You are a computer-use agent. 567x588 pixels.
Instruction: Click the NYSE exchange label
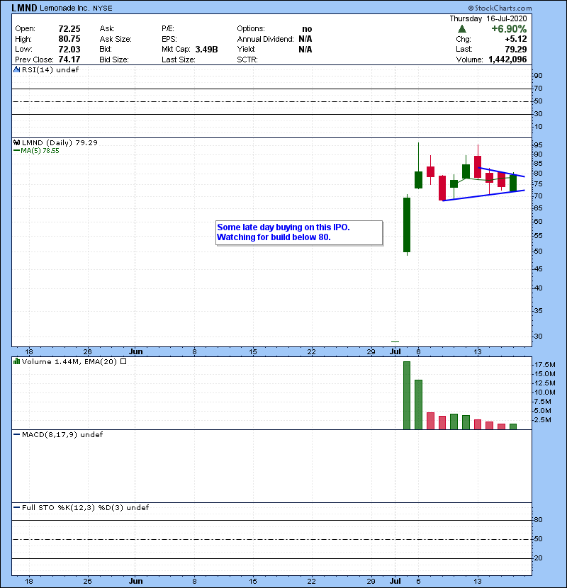coord(103,9)
